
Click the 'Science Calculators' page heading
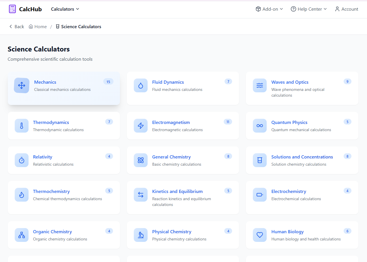(x=39, y=49)
